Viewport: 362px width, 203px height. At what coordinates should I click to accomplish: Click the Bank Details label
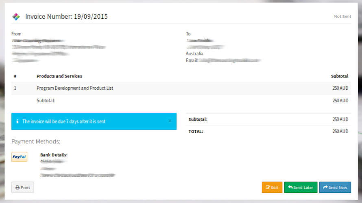click(54, 155)
